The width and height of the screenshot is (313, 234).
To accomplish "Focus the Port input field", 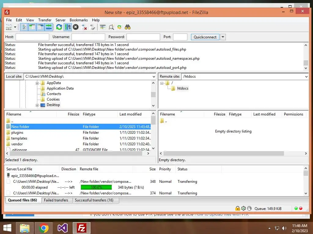I will (x=180, y=37).
